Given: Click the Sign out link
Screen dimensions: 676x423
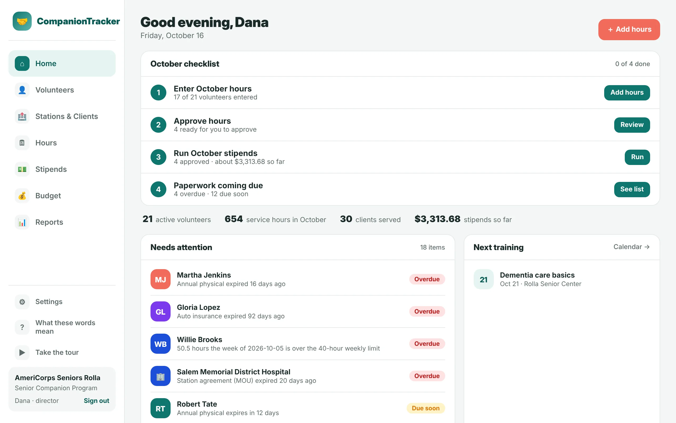Looking at the screenshot, I should [96, 401].
